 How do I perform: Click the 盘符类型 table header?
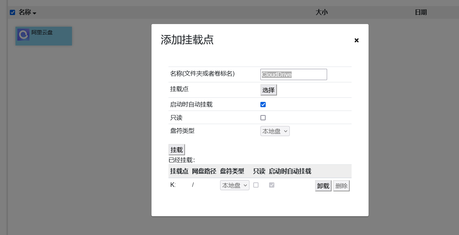pos(232,171)
